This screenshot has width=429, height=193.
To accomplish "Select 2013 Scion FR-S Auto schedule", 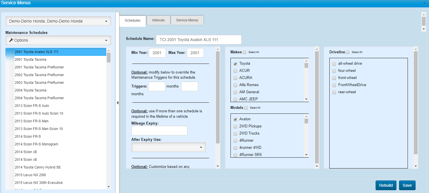I will tap(32, 106).
